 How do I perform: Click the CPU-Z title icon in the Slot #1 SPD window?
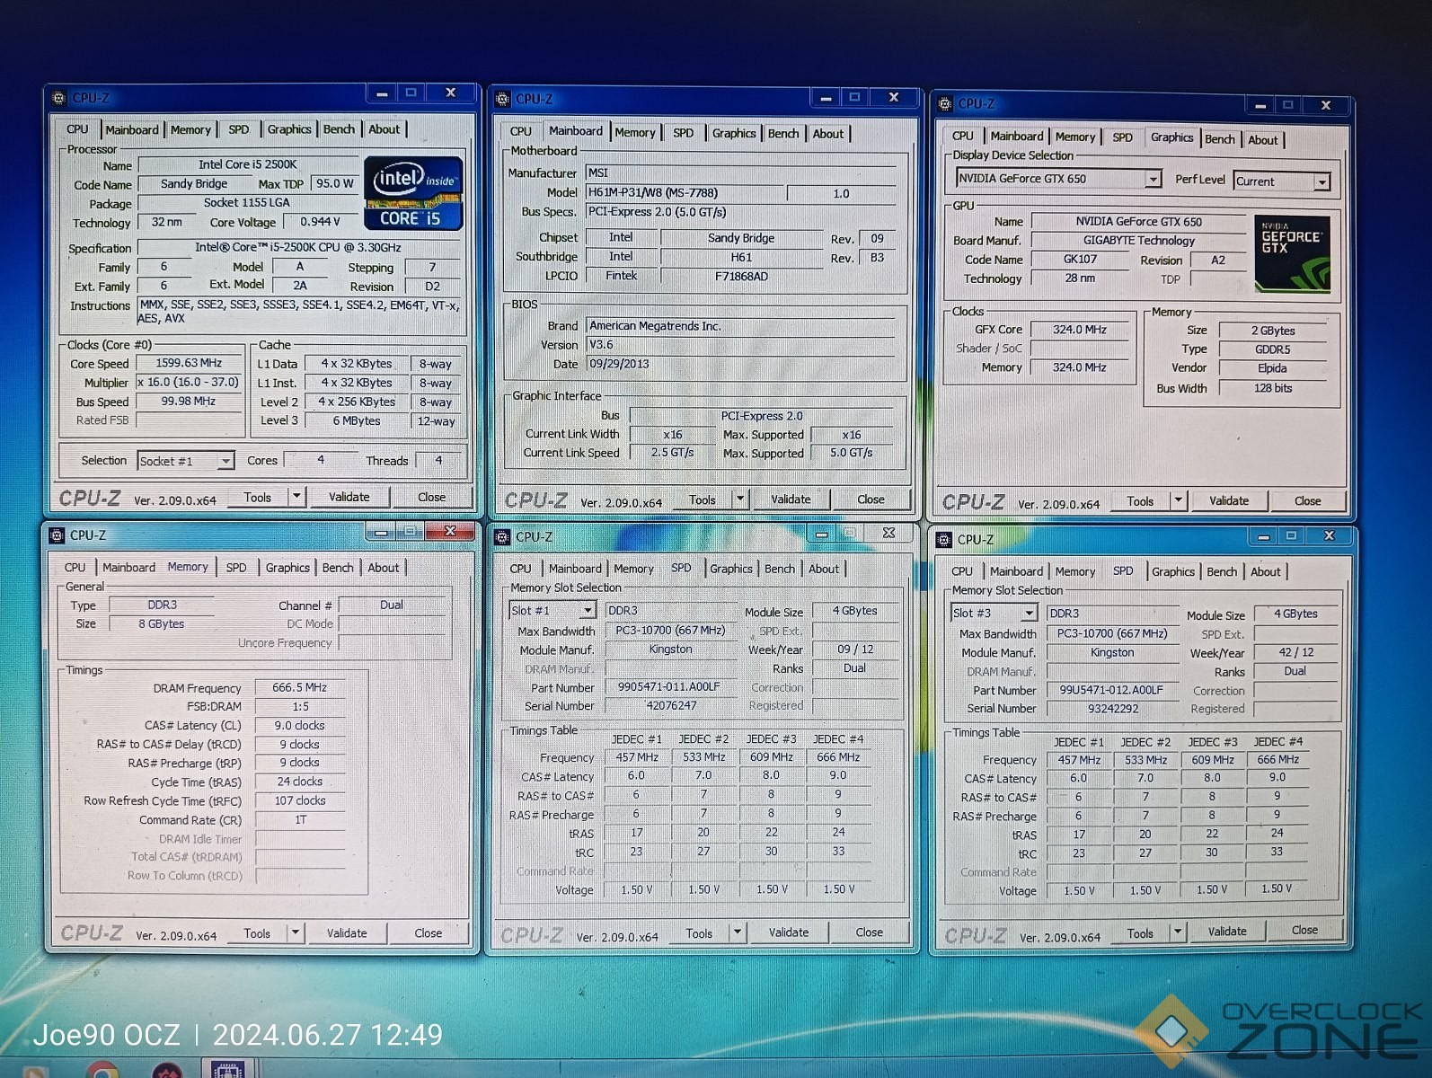502,537
